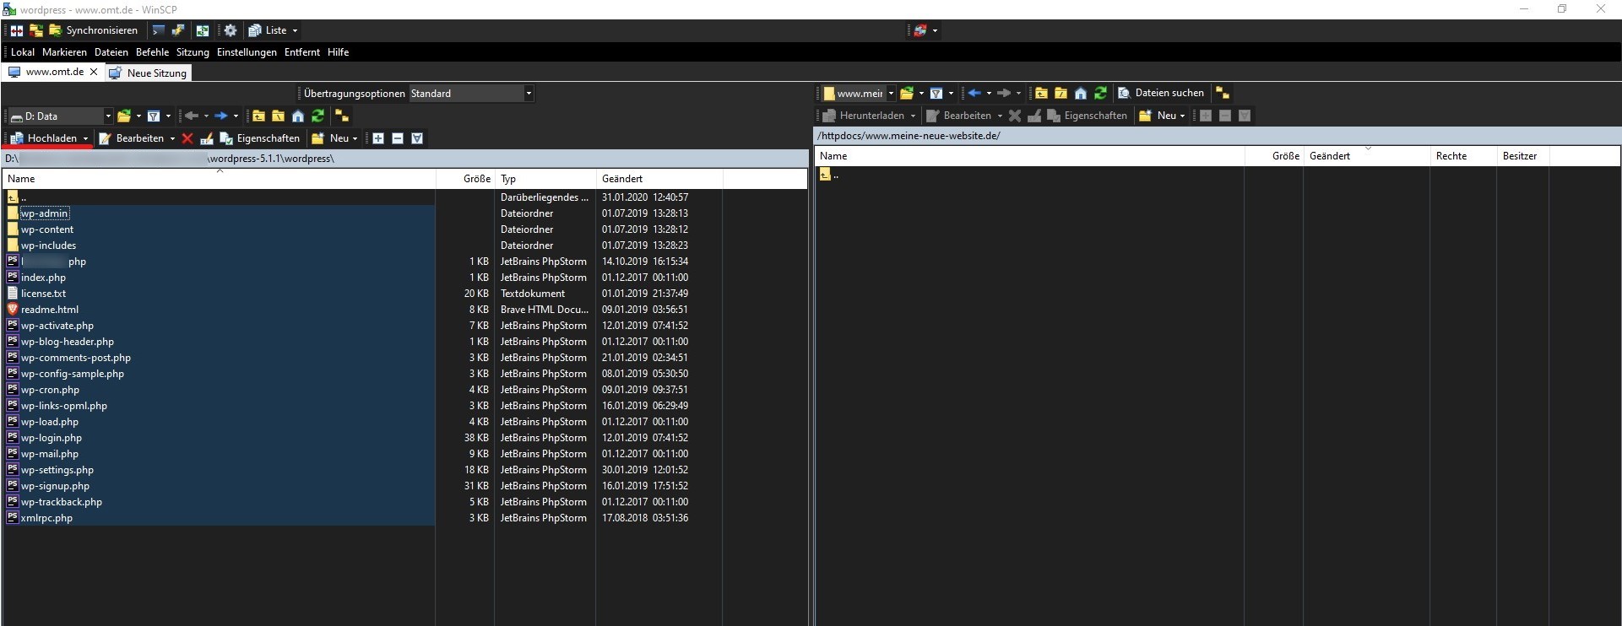Refresh the remote panel with green arrows
This screenshot has height=626, width=1622.
1100,93
